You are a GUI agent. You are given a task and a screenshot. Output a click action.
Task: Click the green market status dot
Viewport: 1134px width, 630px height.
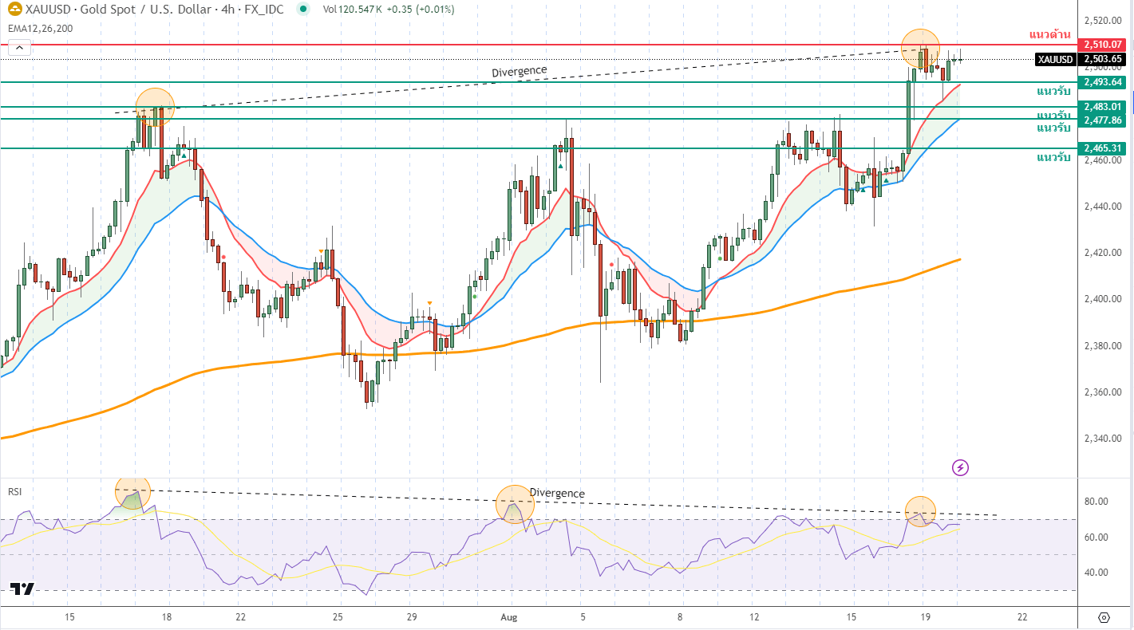click(302, 10)
